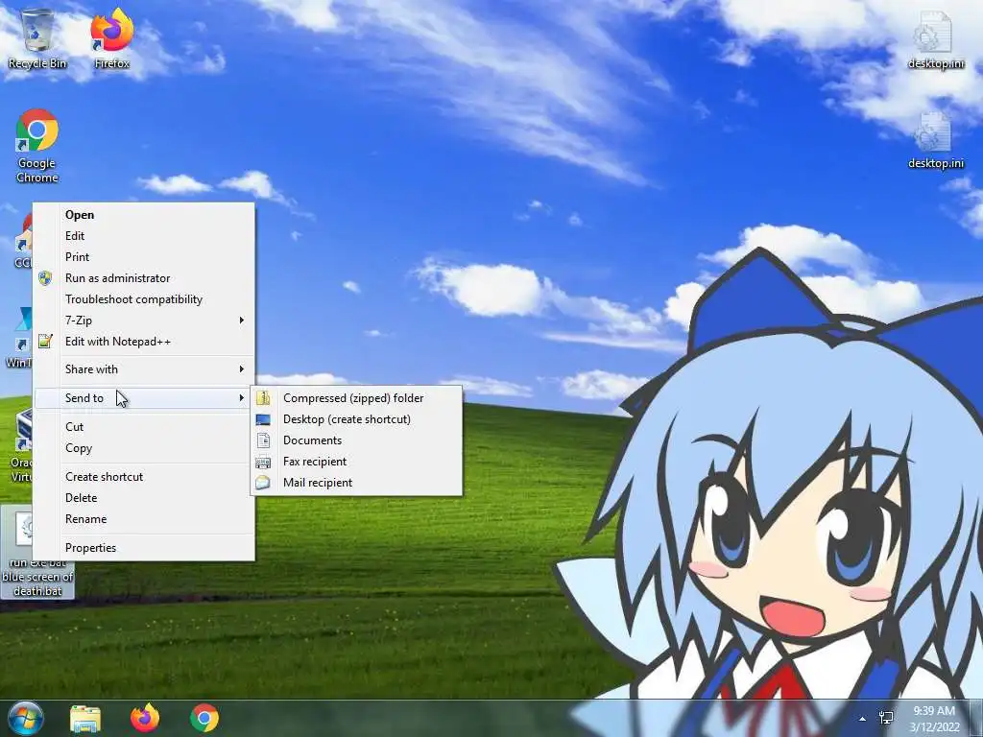Click the network tray icon

[x=886, y=718]
